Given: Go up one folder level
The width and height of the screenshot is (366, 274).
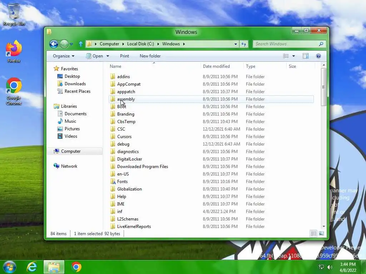Looking at the screenshot, I should click(x=81, y=44).
